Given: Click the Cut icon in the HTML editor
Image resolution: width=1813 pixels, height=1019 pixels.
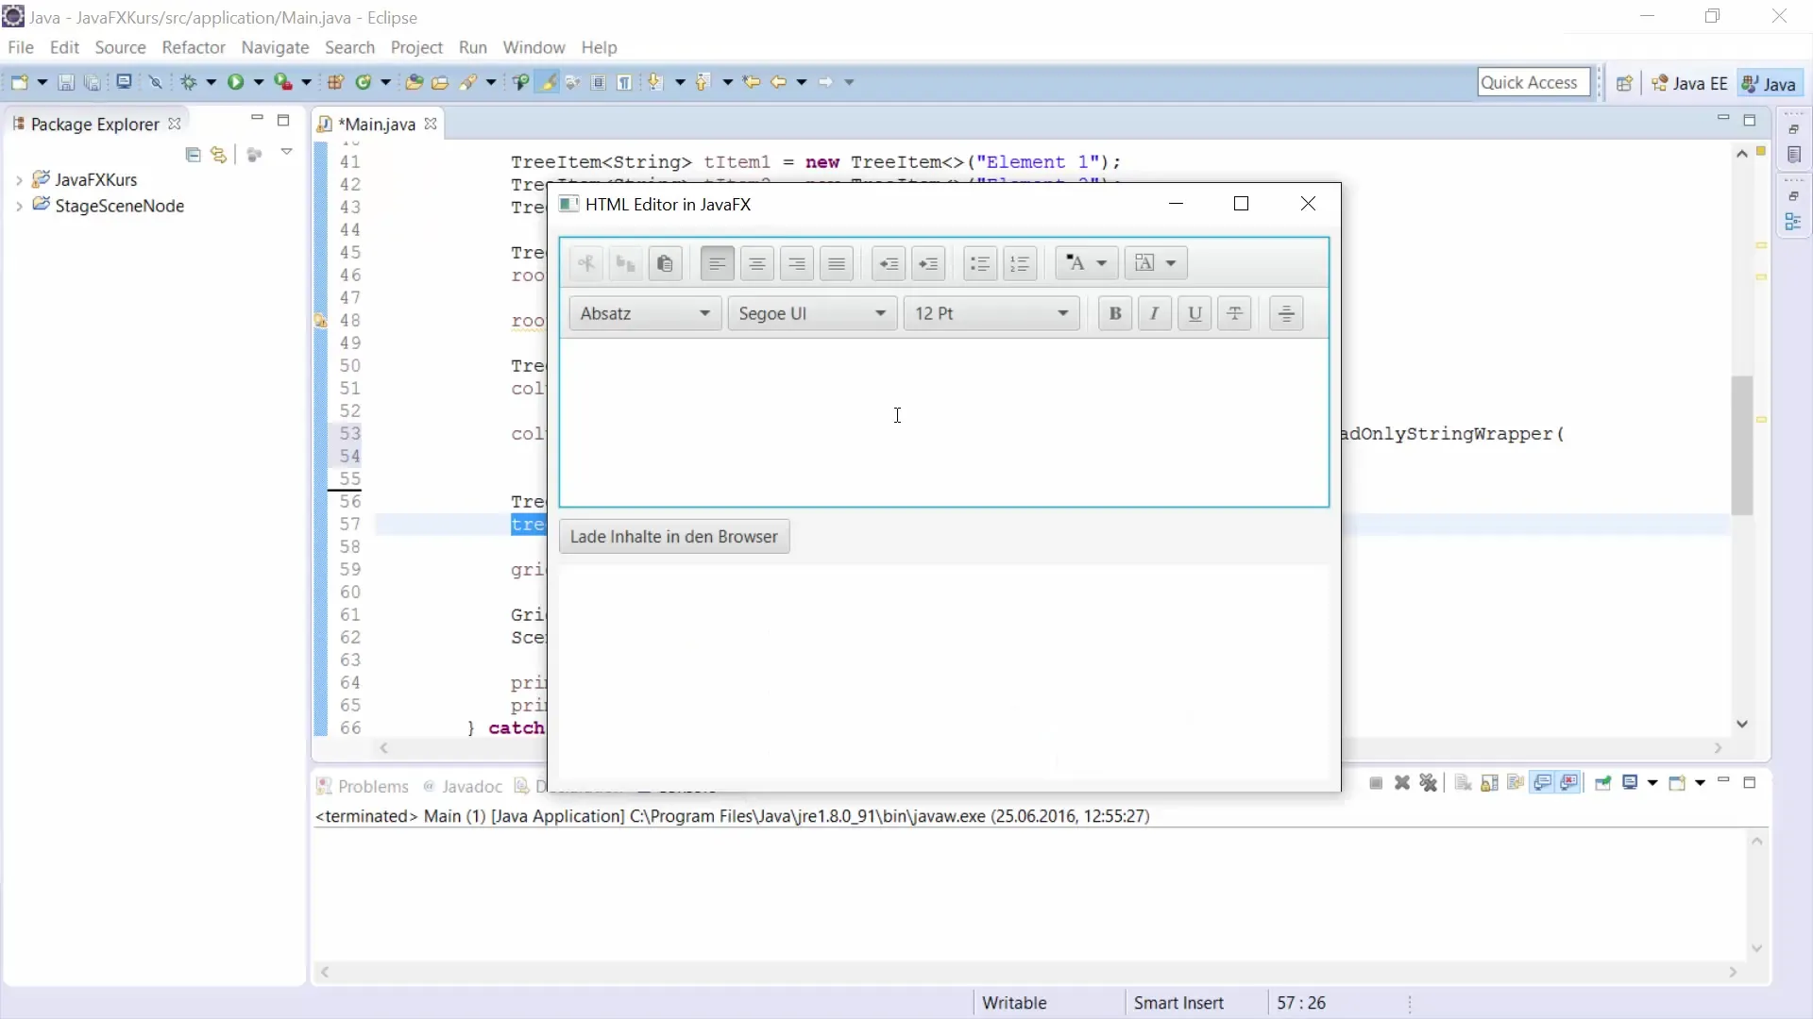Looking at the screenshot, I should (586, 263).
